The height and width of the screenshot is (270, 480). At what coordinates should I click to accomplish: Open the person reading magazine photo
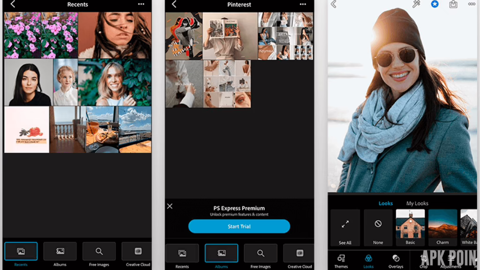[230, 36]
